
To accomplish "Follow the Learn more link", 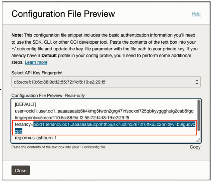I will click(36, 62).
